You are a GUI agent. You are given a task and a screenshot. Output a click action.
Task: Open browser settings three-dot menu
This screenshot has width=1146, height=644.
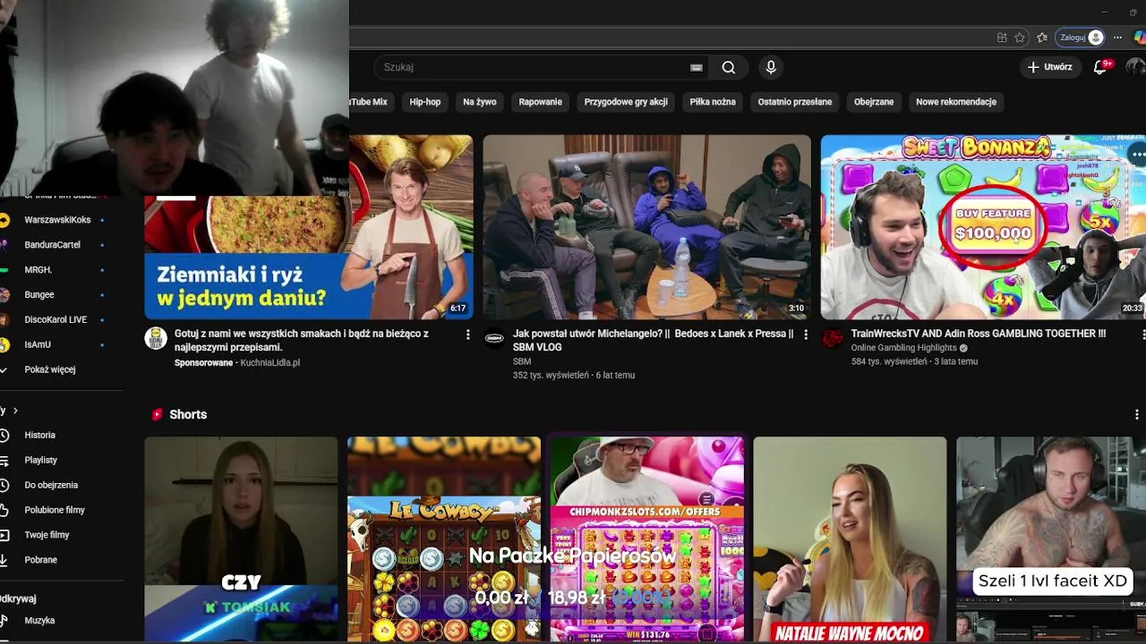point(1117,38)
